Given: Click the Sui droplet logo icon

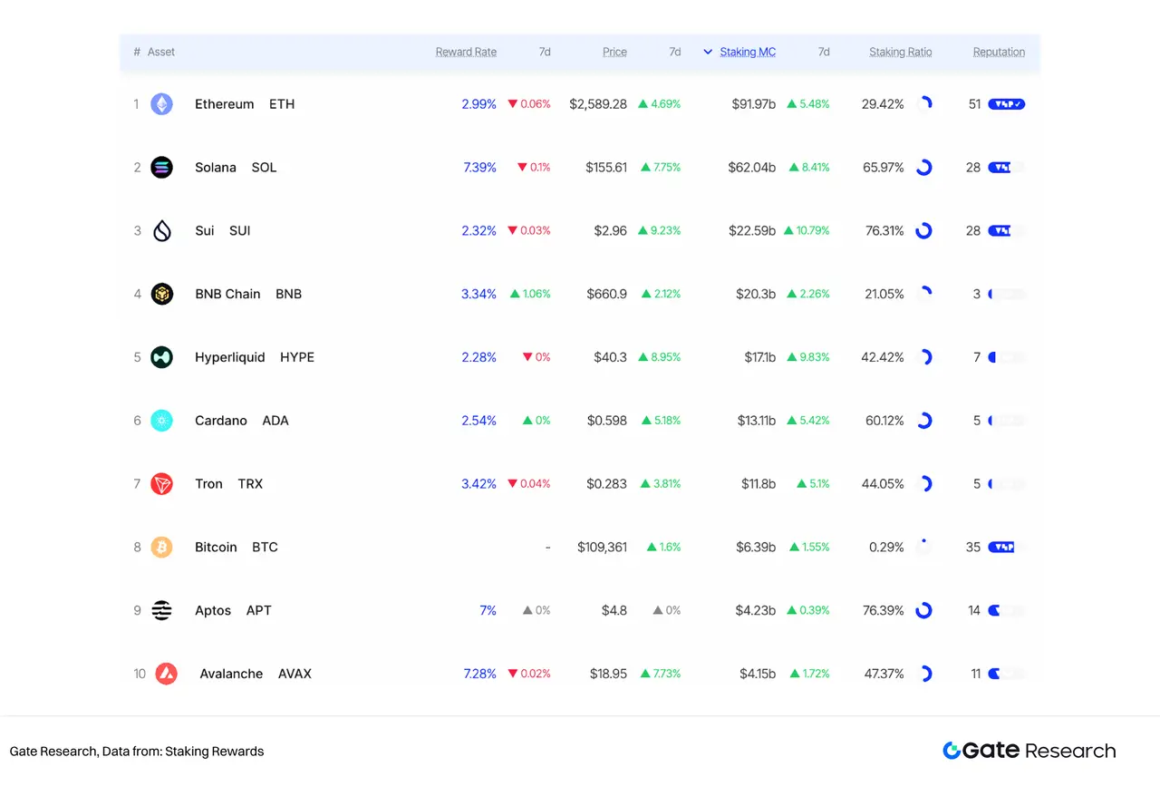Looking at the screenshot, I should click(x=161, y=231).
